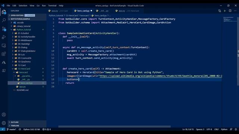Expand the .vscode folder
This screenshot has height=134, width=239.
[27, 22]
